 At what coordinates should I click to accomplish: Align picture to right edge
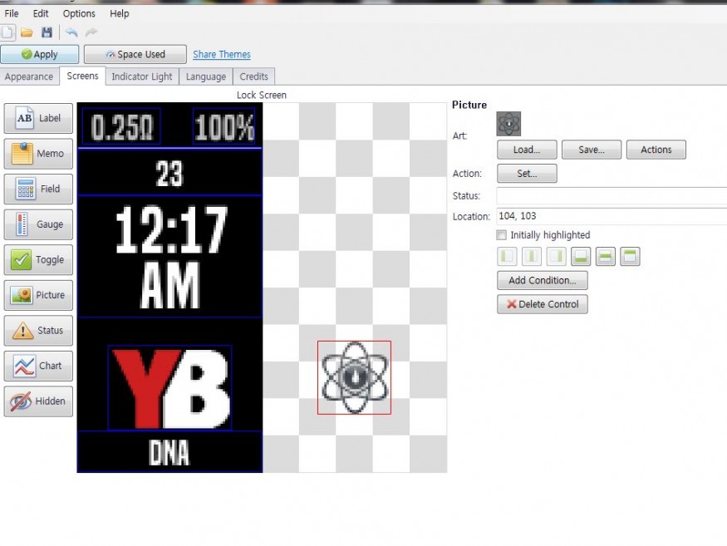tap(557, 256)
